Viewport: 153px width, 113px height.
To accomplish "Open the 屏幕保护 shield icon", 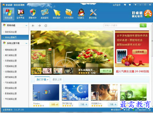I will [x=32, y=14].
